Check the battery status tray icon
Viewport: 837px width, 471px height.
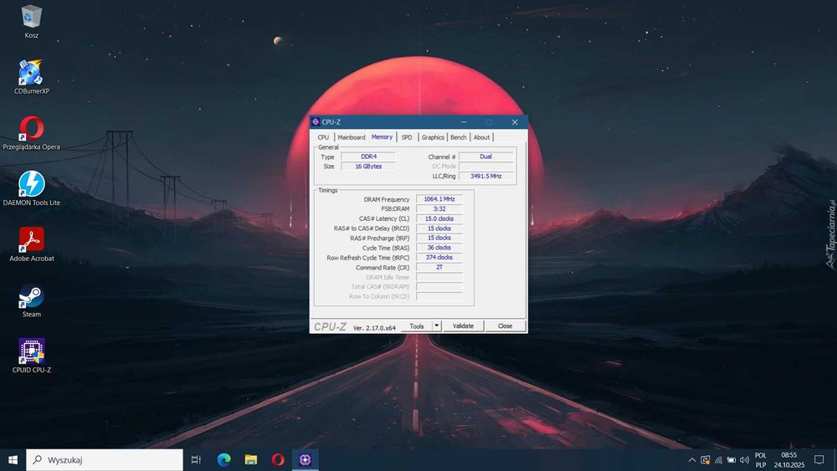coord(732,460)
